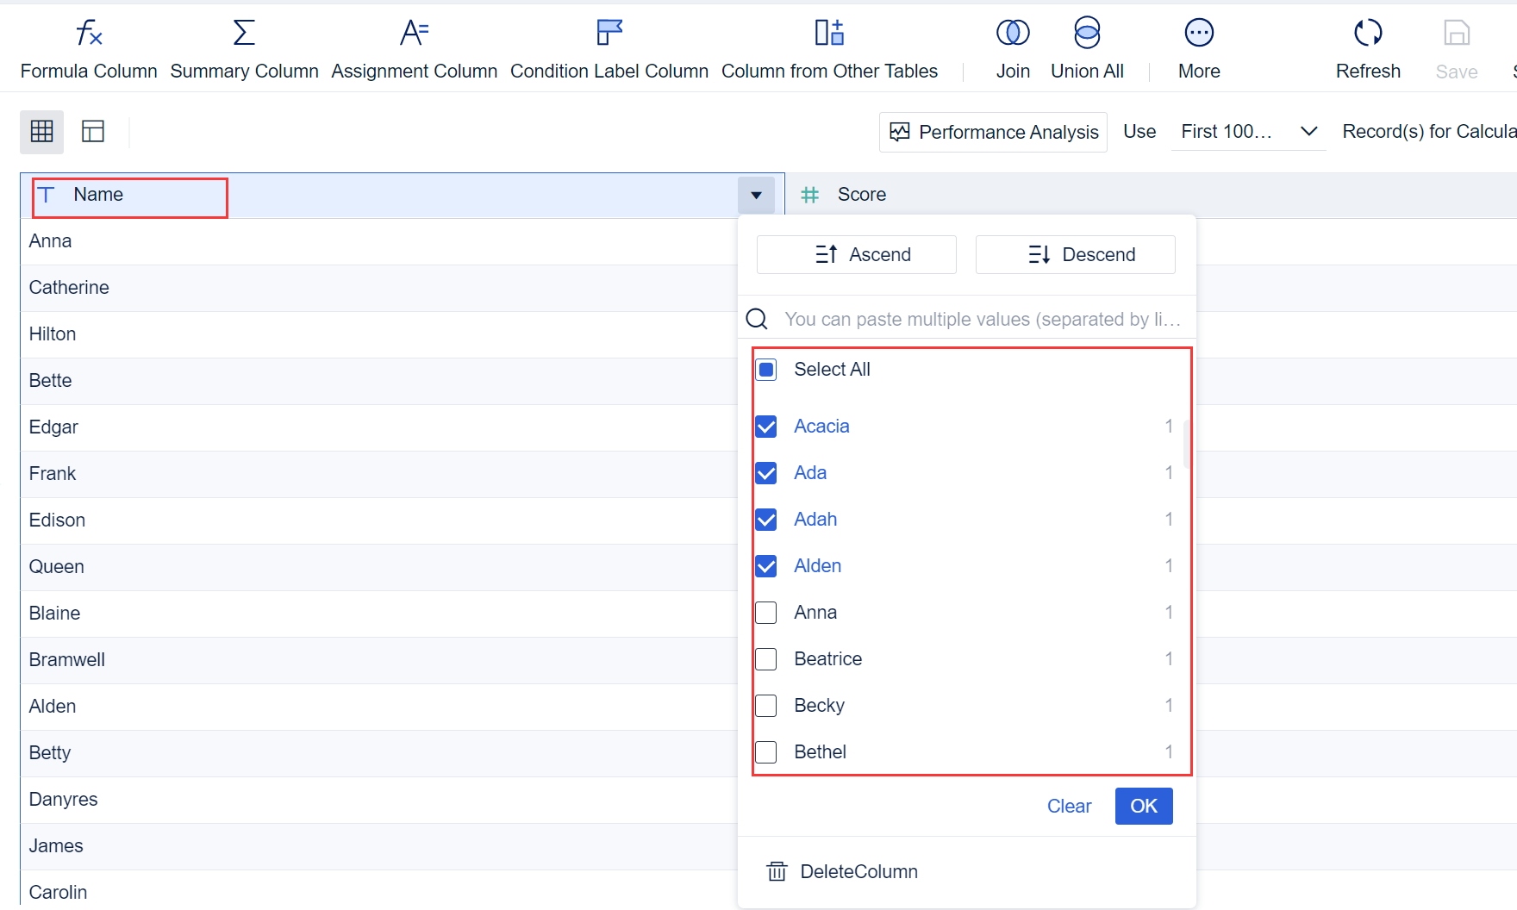Uncheck the Acacia value
This screenshot has height=910, width=1517.
[x=766, y=426]
